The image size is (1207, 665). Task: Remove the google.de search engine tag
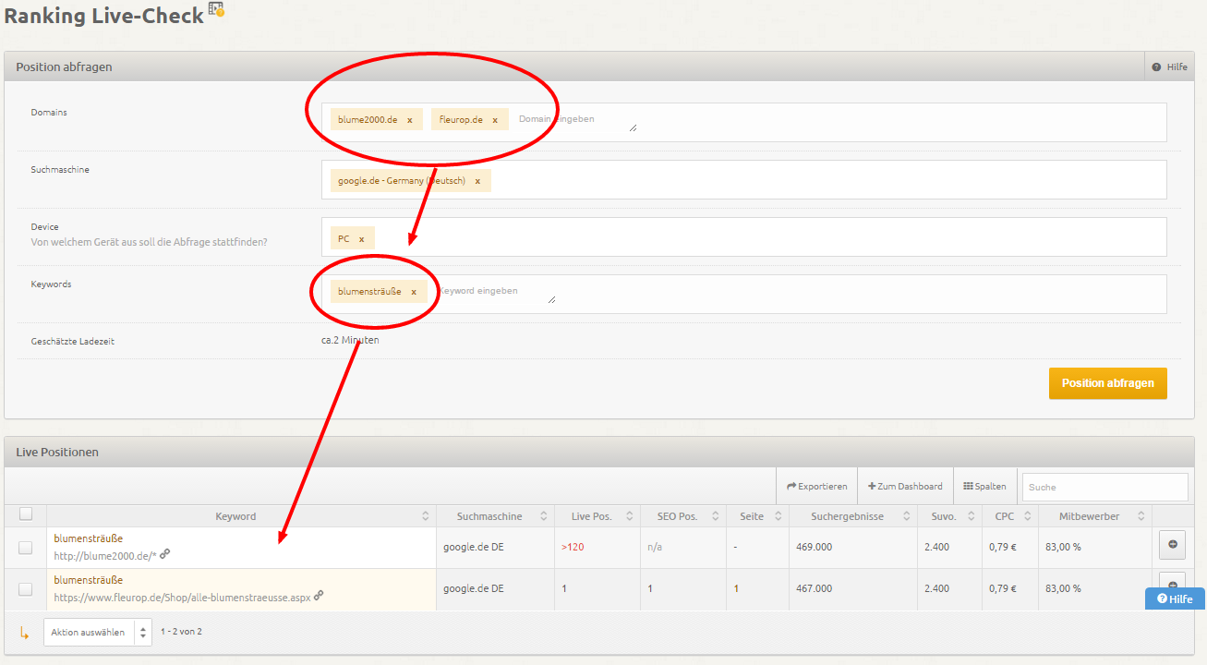[477, 181]
